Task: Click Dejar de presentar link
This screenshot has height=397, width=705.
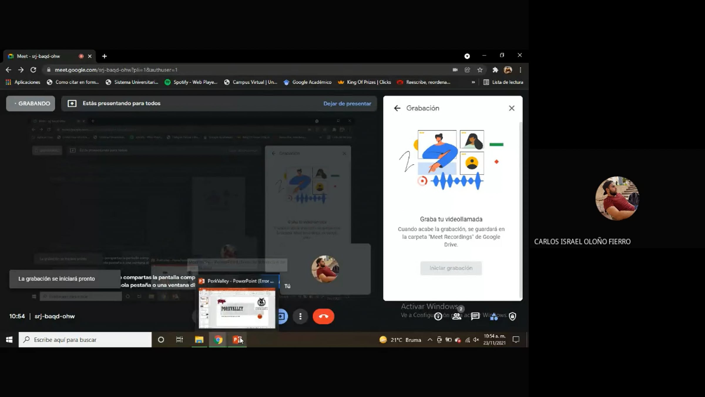Action: pyautogui.click(x=347, y=104)
